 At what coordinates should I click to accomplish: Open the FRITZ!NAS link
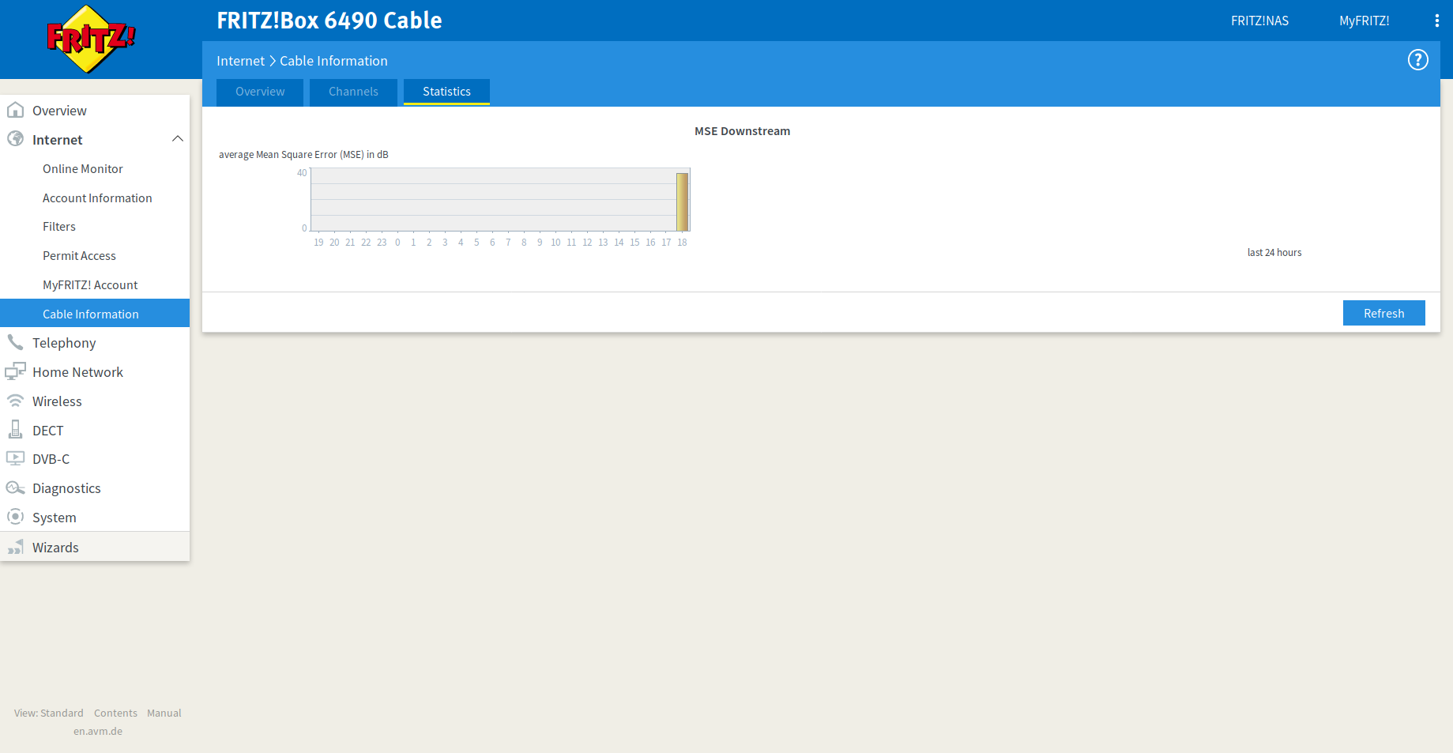click(1259, 21)
